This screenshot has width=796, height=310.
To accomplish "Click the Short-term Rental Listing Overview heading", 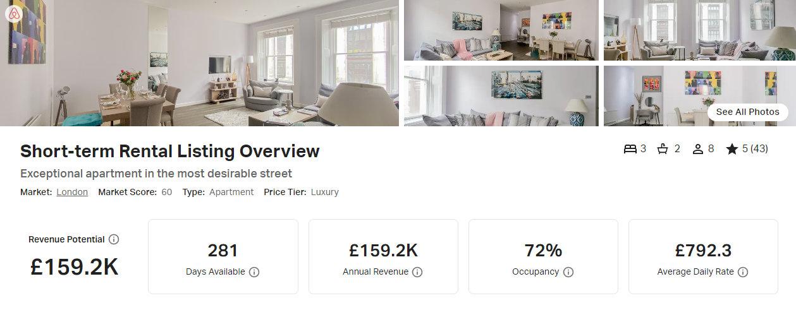I will [170, 152].
